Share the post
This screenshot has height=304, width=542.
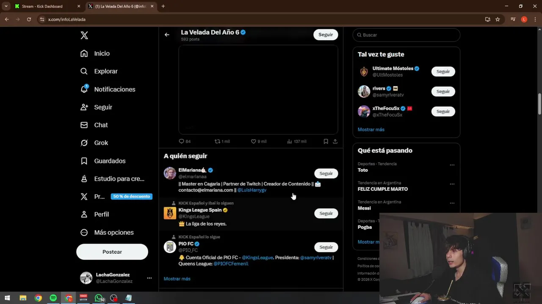click(335, 141)
